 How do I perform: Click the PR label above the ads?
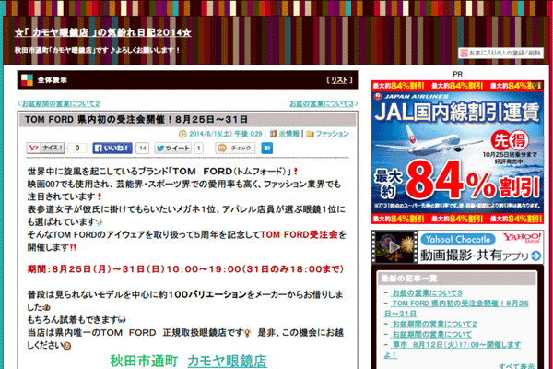coord(457,74)
